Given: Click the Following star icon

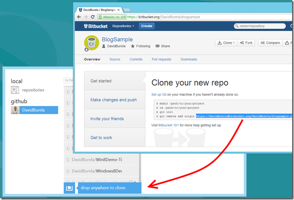Looking at the screenshot, I should [132, 46].
